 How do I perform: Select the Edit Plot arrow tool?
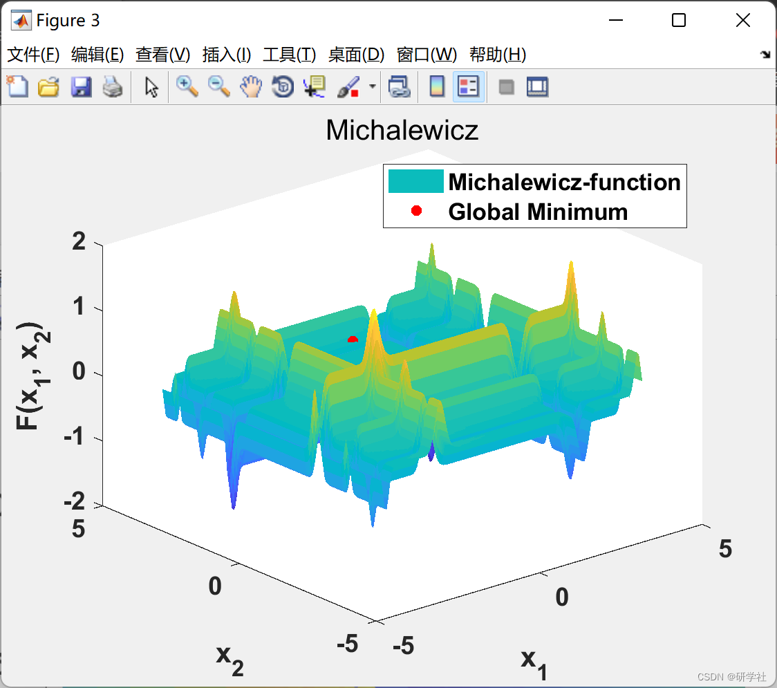coord(151,86)
